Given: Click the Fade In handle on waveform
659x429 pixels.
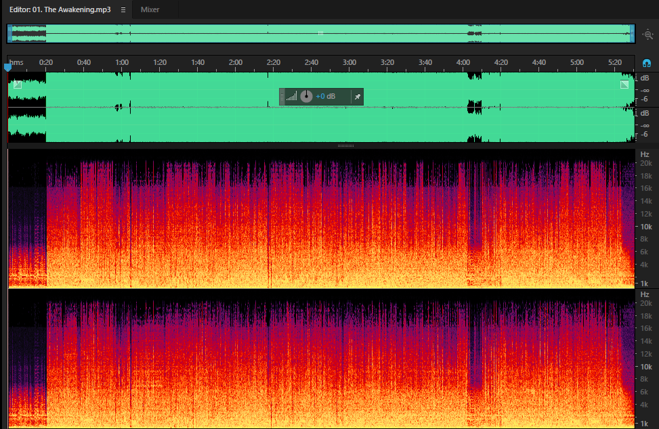Looking at the screenshot, I should tap(18, 85).
